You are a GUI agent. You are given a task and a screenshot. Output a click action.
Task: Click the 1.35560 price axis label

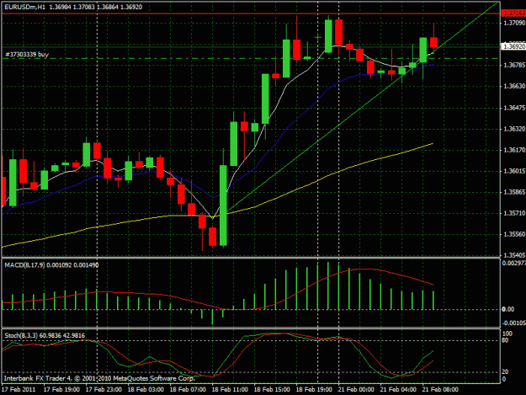[x=514, y=234]
